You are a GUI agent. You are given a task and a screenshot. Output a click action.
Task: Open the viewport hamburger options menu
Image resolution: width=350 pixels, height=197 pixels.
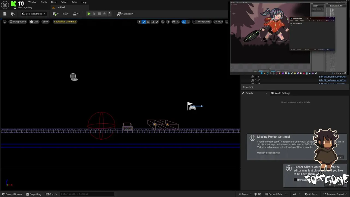(x=4, y=22)
